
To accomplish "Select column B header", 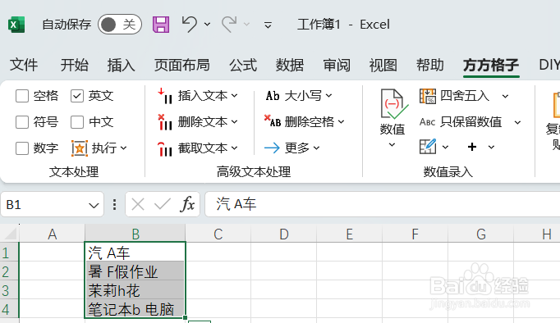I will pos(135,234).
